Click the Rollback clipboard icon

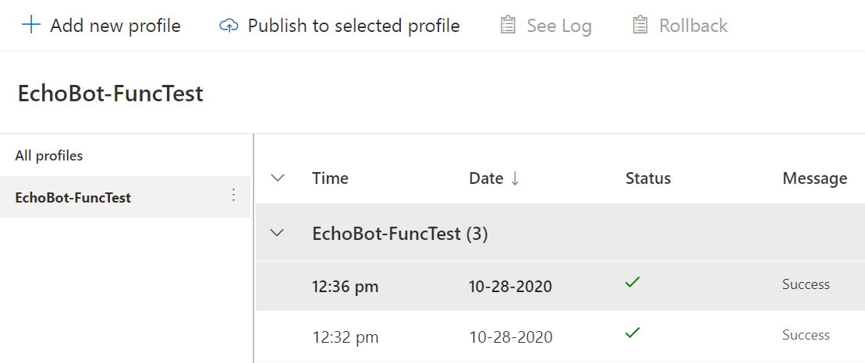tap(640, 26)
